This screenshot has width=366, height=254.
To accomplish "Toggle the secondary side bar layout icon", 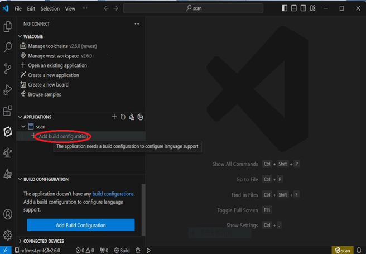I will (304, 8).
